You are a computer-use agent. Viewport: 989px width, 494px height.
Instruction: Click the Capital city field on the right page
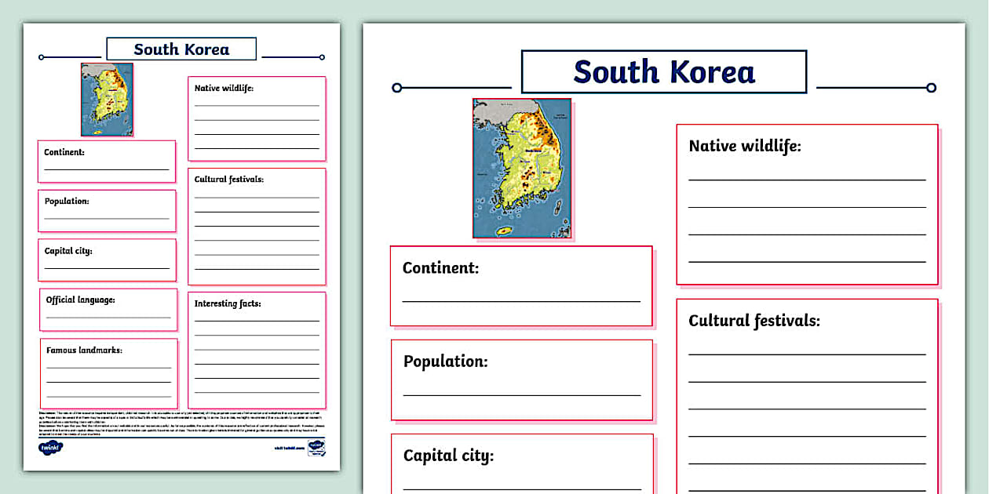coord(520,464)
